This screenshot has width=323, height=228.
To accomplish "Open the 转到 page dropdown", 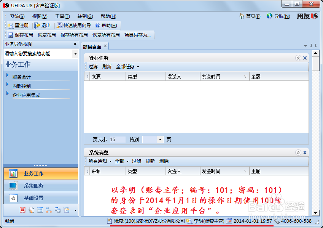I will click(160, 140).
